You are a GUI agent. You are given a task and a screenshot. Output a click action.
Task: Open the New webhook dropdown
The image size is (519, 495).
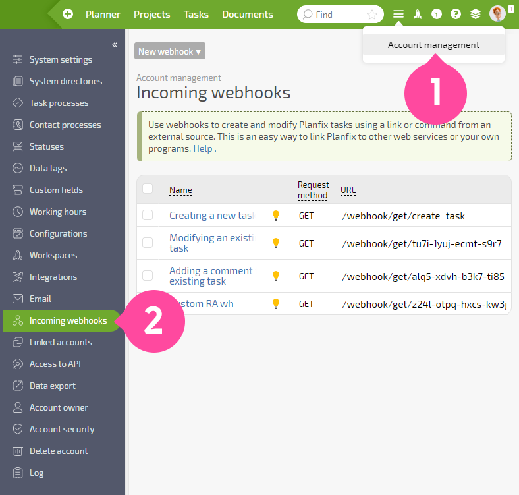point(170,51)
